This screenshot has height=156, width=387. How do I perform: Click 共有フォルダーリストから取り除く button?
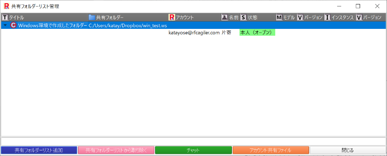pos(116,150)
